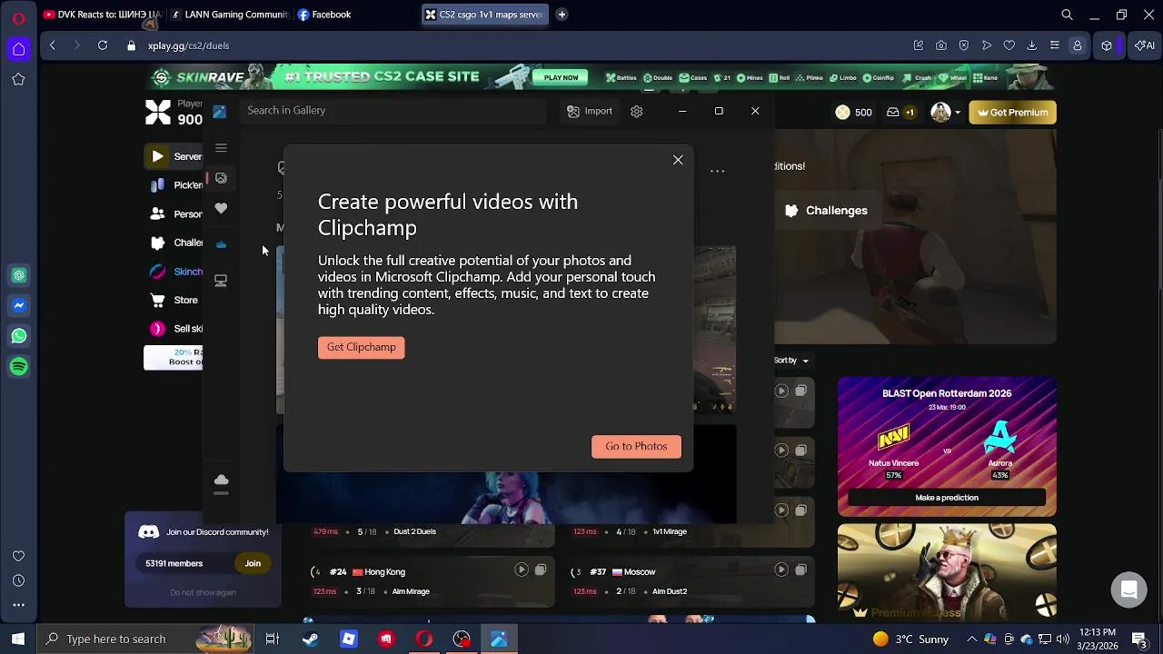Open Store in xplay sidebar
Image resolution: width=1163 pixels, height=654 pixels.
coord(174,300)
